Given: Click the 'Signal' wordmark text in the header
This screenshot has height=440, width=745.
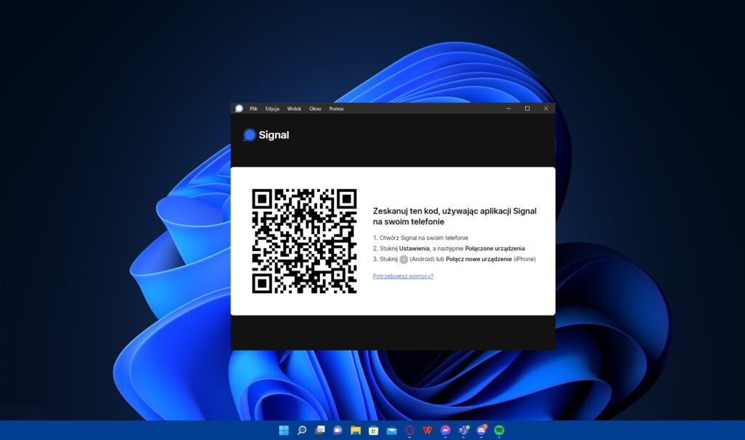Looking at the screenshot, I should tap(274, 135).
